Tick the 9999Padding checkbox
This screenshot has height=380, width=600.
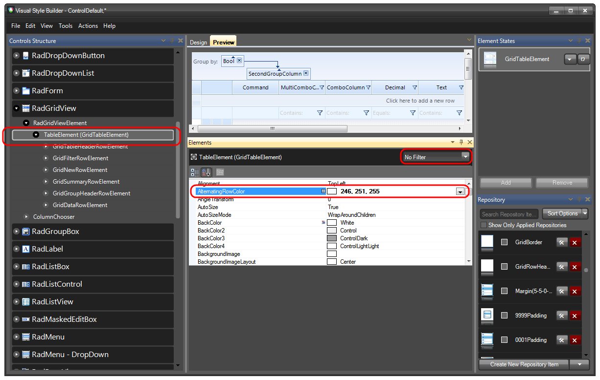click(505, 316)
